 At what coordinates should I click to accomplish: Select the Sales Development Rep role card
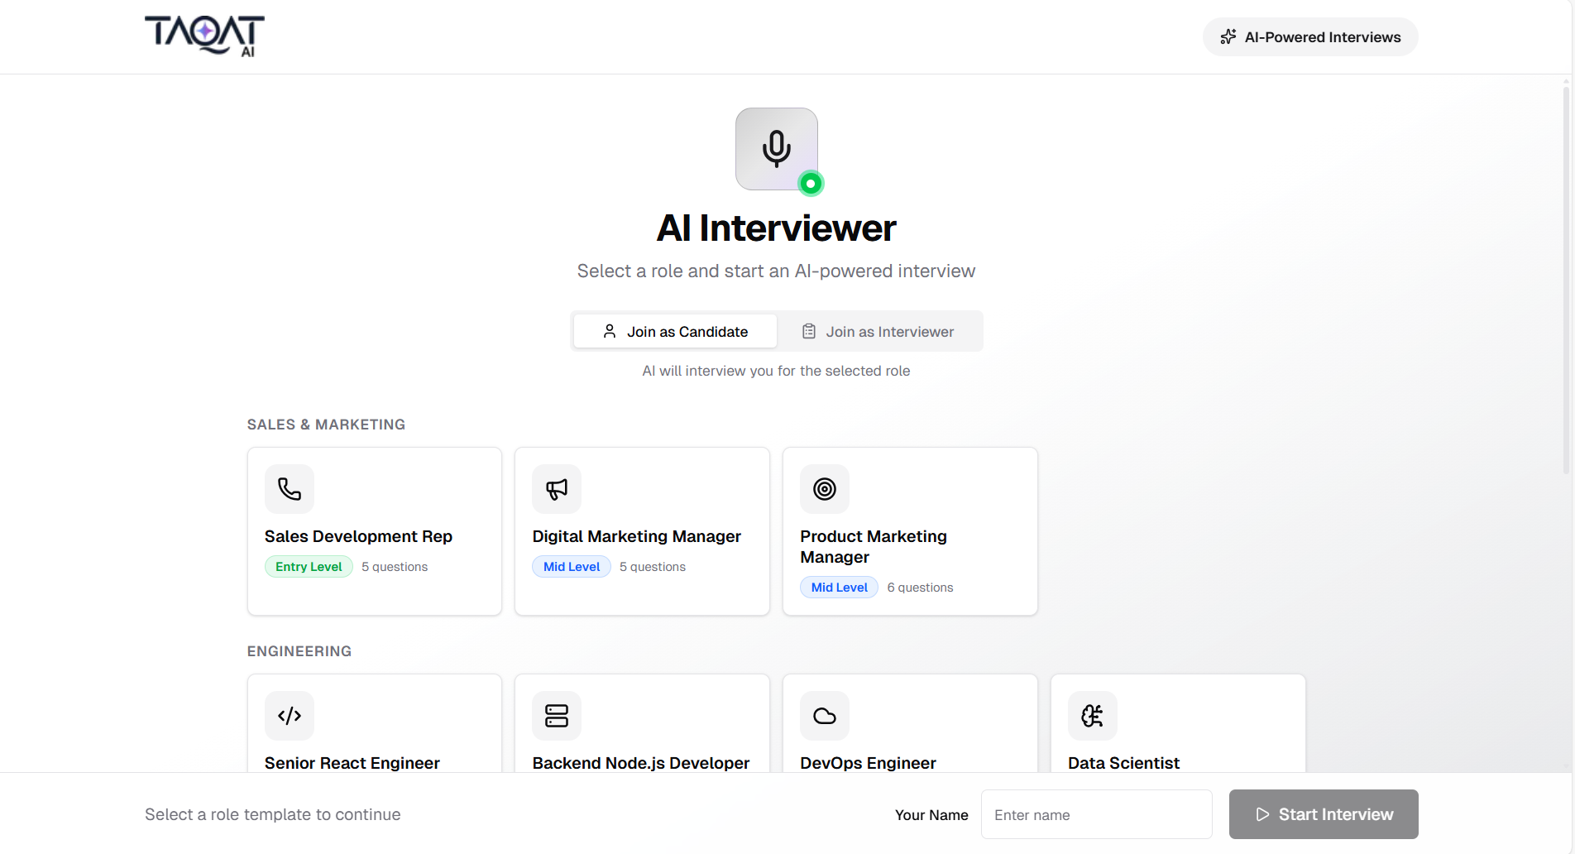click(374, 531)
